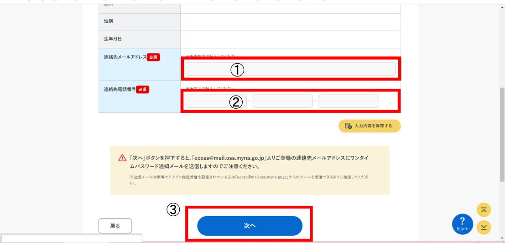Focus the middle phone number box
The height and width of the screenshot is (243, 505).
click(x=282, y=101)
